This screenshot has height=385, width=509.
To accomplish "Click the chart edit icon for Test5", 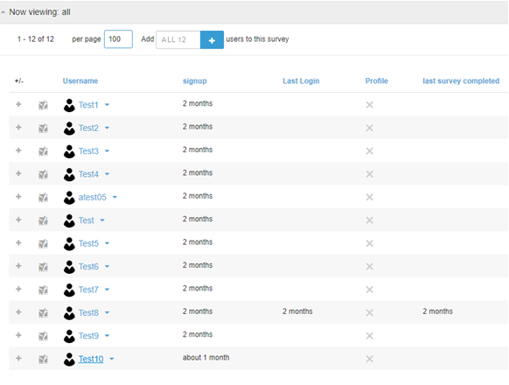I will [x=43, y=243].
